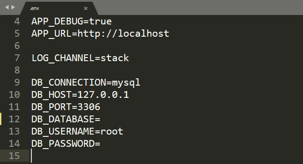Click the 127.0.0.1 host value

pyautogui.click(x=103, y=95)
